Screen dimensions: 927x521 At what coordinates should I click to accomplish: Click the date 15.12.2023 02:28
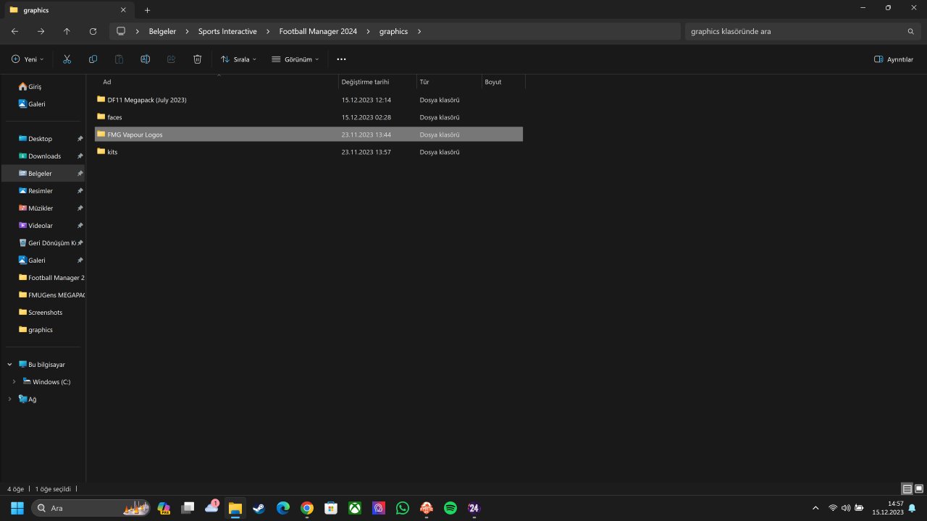click(x=366, y=117)
